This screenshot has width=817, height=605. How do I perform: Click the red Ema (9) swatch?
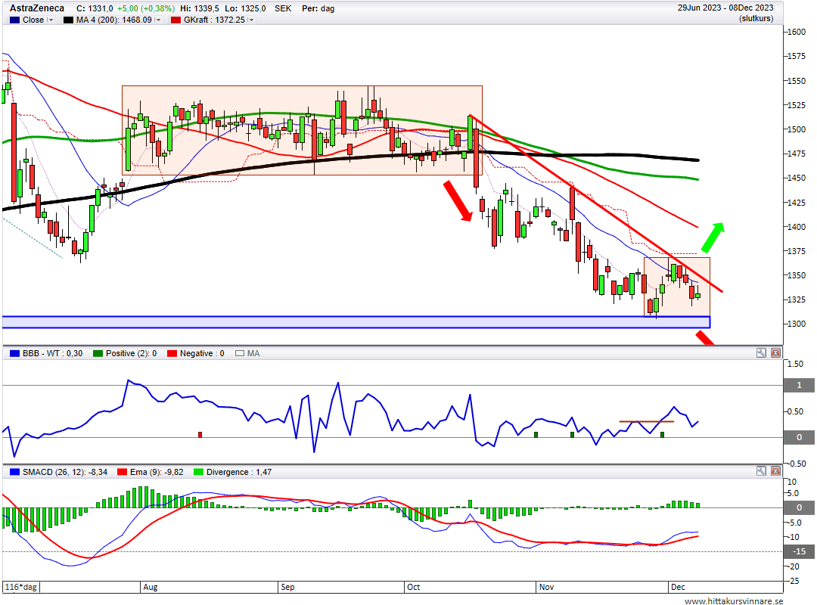click(x=123, y=472)
